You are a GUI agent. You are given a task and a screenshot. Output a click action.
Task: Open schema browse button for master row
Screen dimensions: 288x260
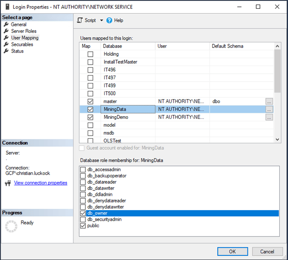[270, 101]
